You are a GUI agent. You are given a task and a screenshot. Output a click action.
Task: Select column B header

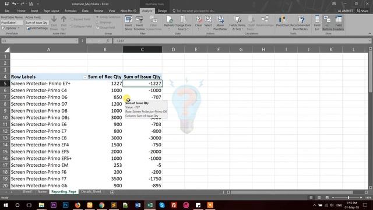105,50
